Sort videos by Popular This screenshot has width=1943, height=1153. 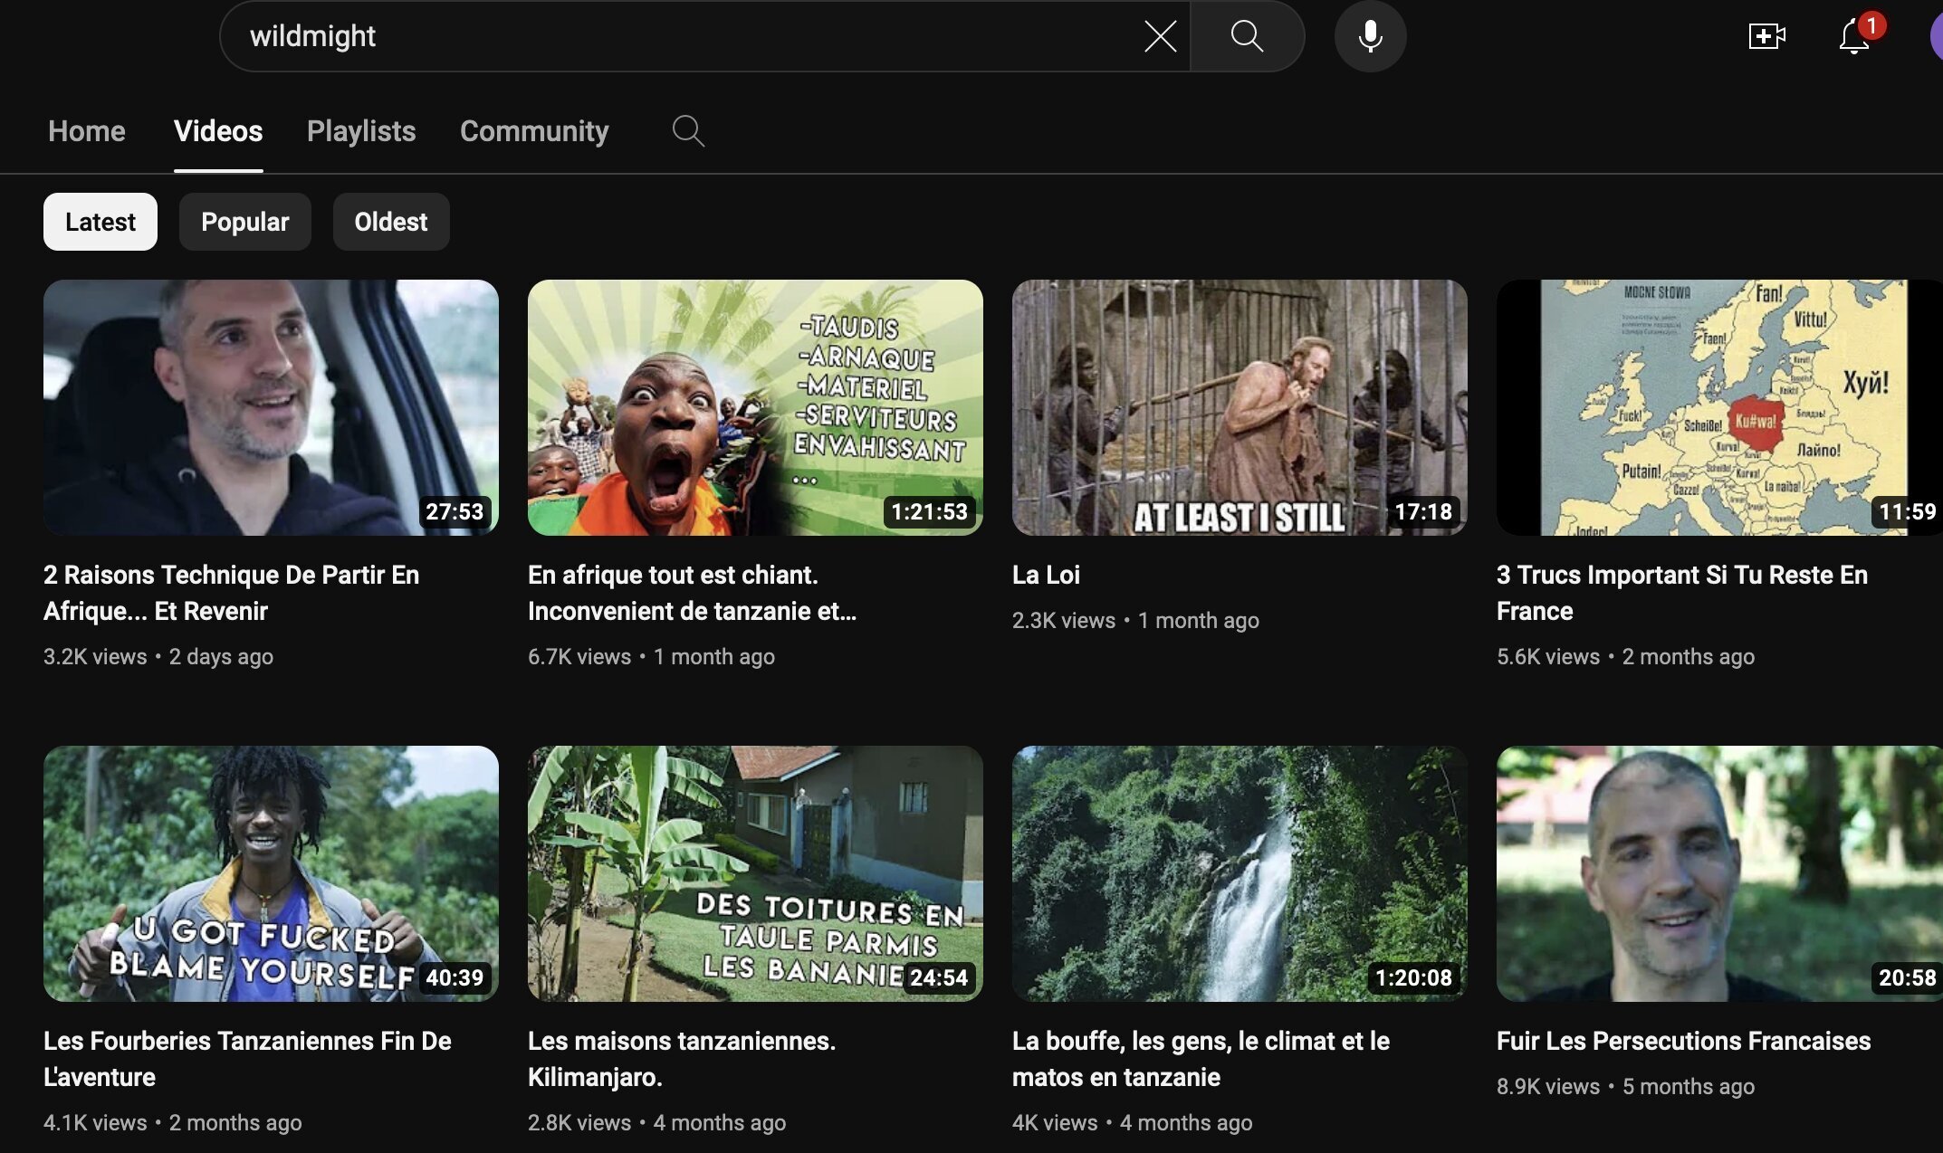[244, 222]
